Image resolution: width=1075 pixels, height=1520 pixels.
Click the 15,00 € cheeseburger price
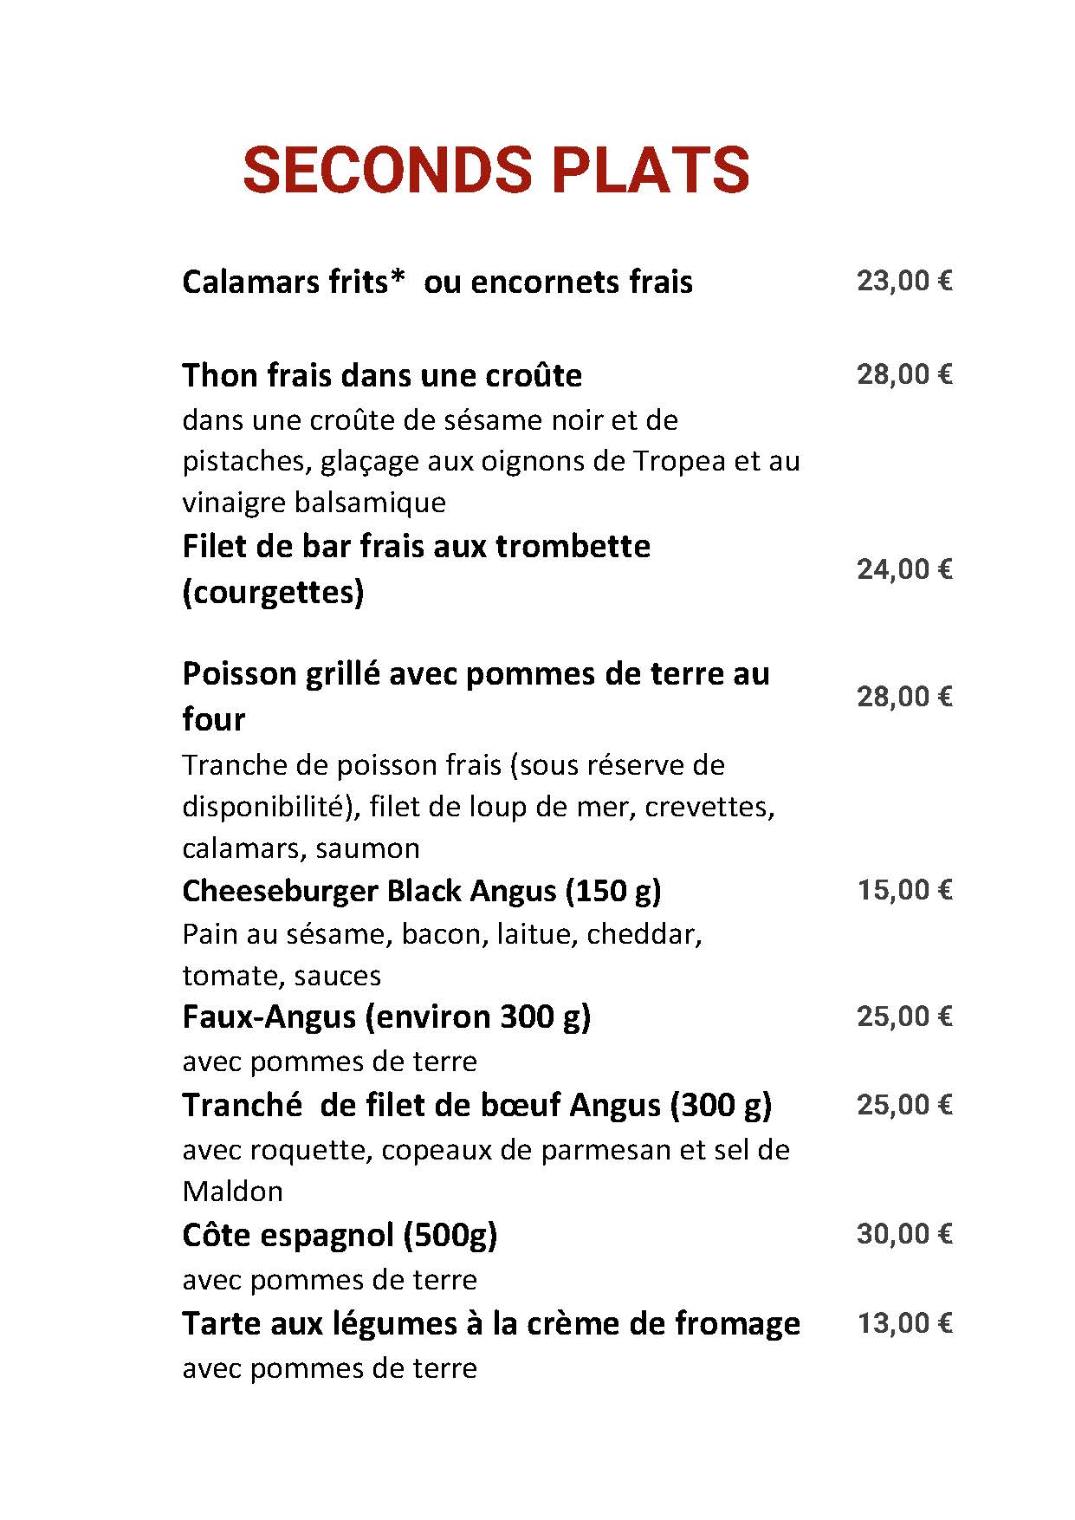(x=904, y=890)
